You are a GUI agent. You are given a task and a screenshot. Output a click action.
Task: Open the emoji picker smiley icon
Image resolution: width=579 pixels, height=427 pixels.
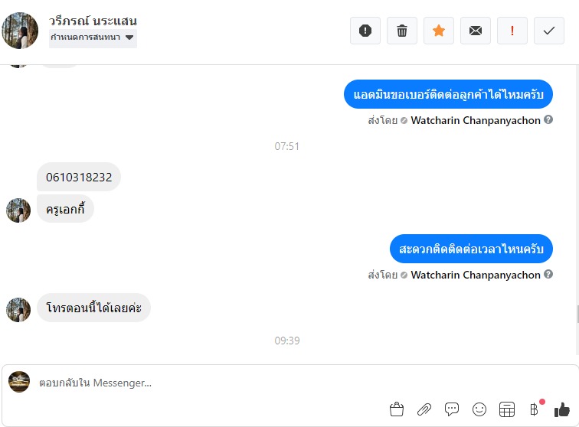click(479, 409)
